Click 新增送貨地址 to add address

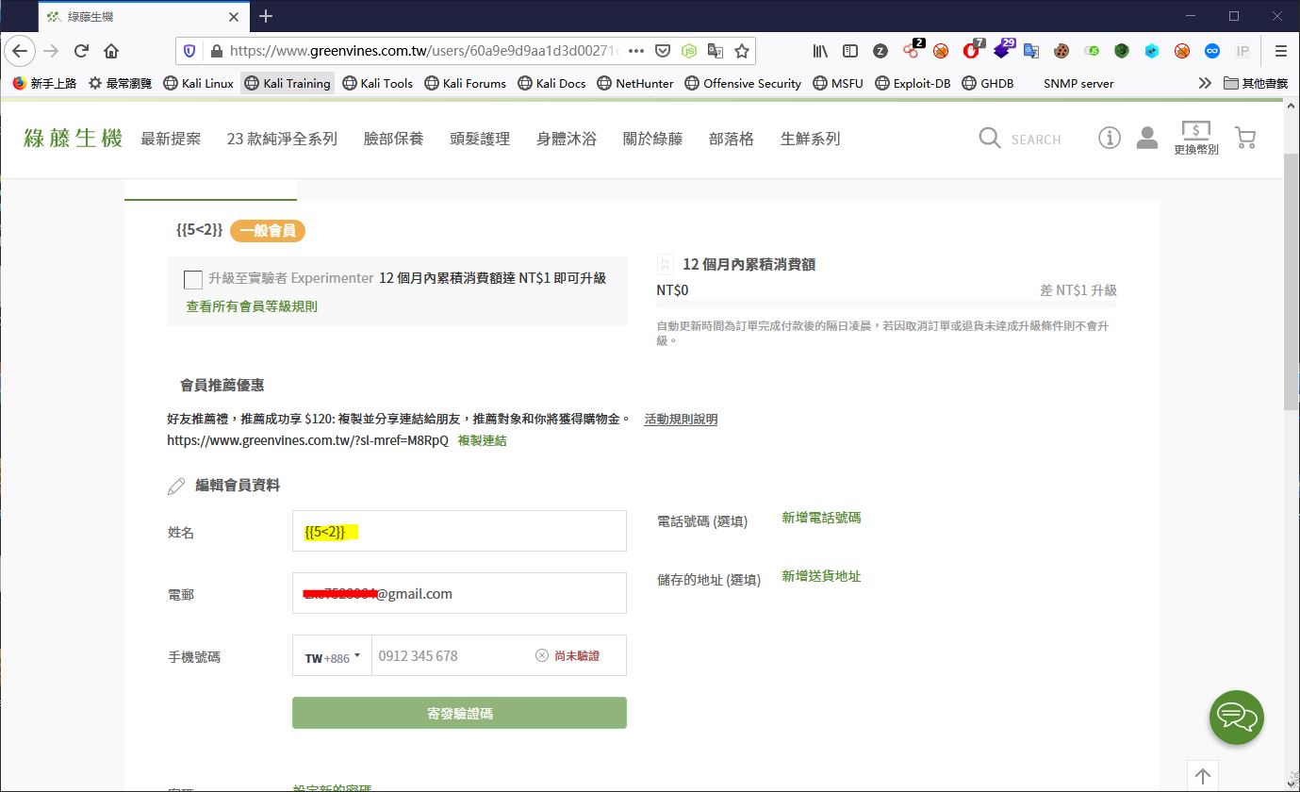[x=821, y=576]
